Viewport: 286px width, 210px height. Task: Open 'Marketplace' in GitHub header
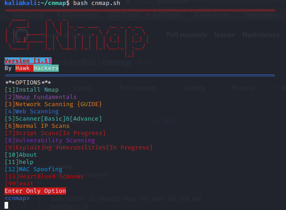pos(261,35)
